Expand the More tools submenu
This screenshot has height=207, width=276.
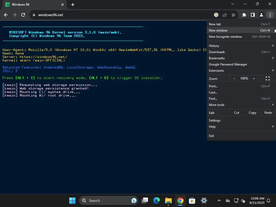(241, 105)
